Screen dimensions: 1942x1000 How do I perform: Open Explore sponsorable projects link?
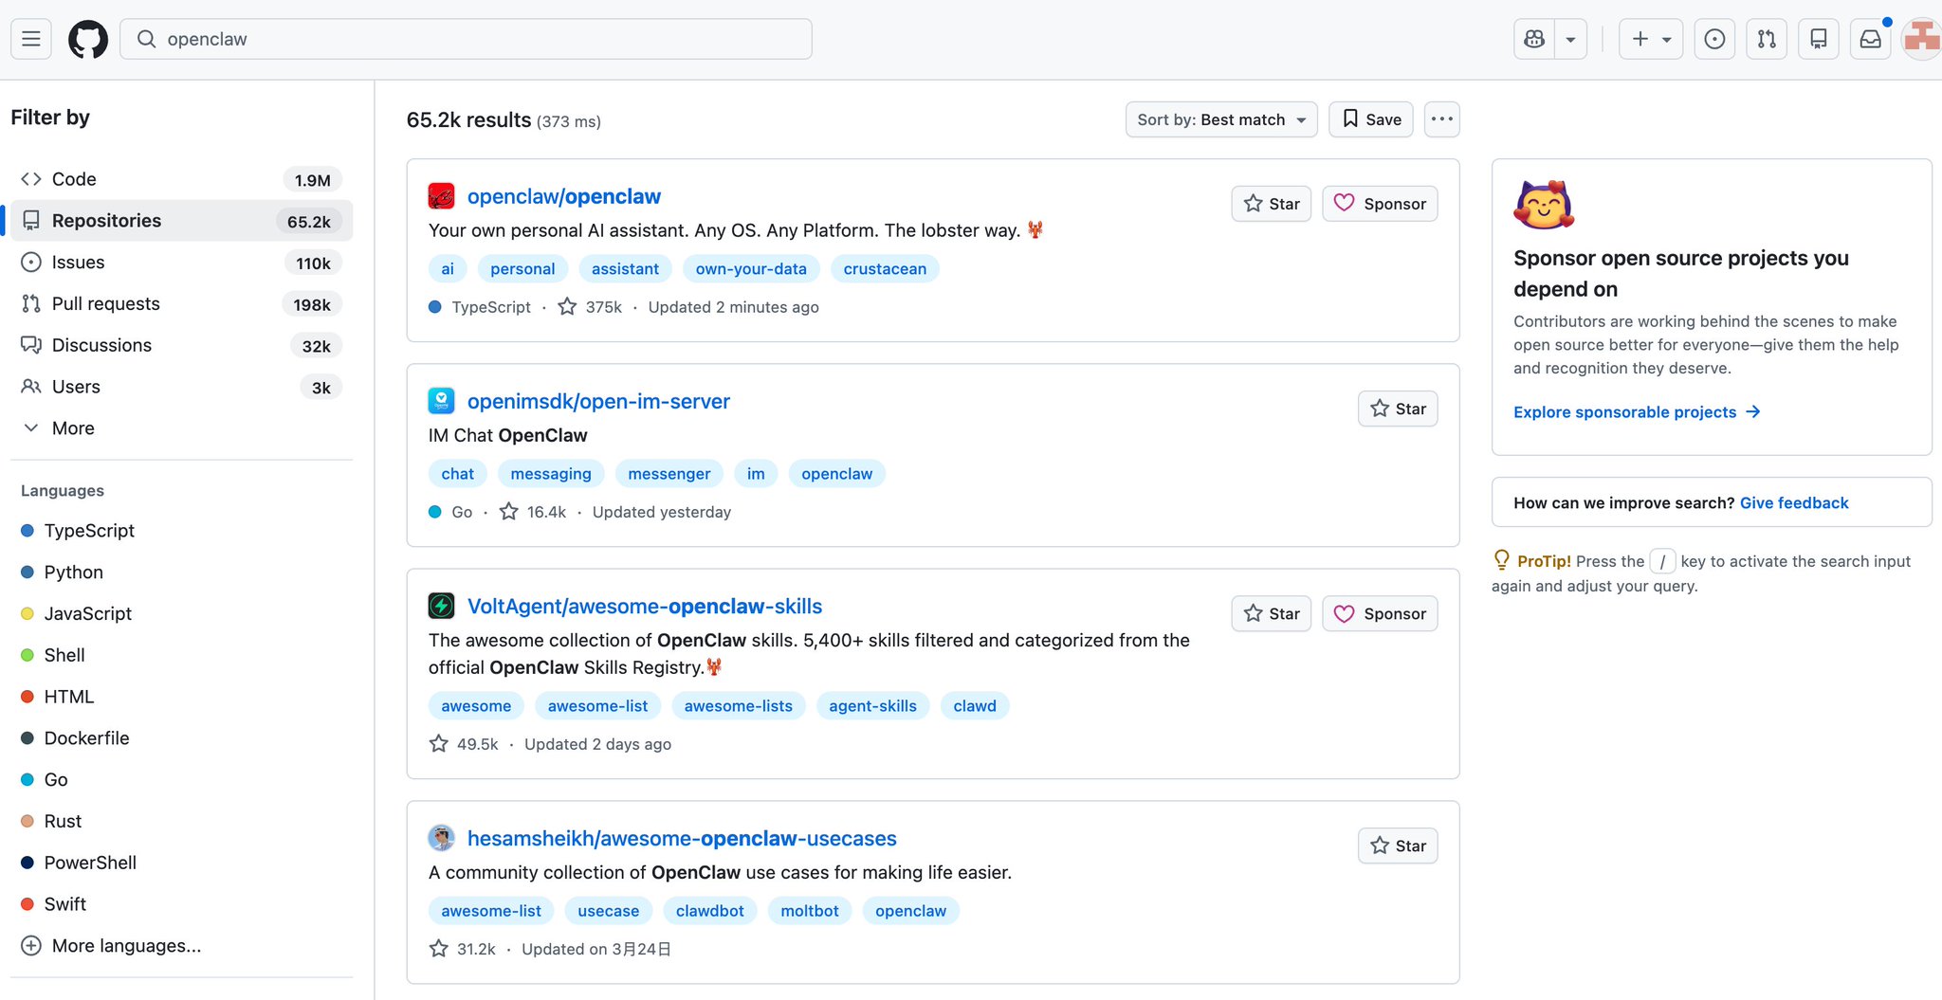point(1637,412)
